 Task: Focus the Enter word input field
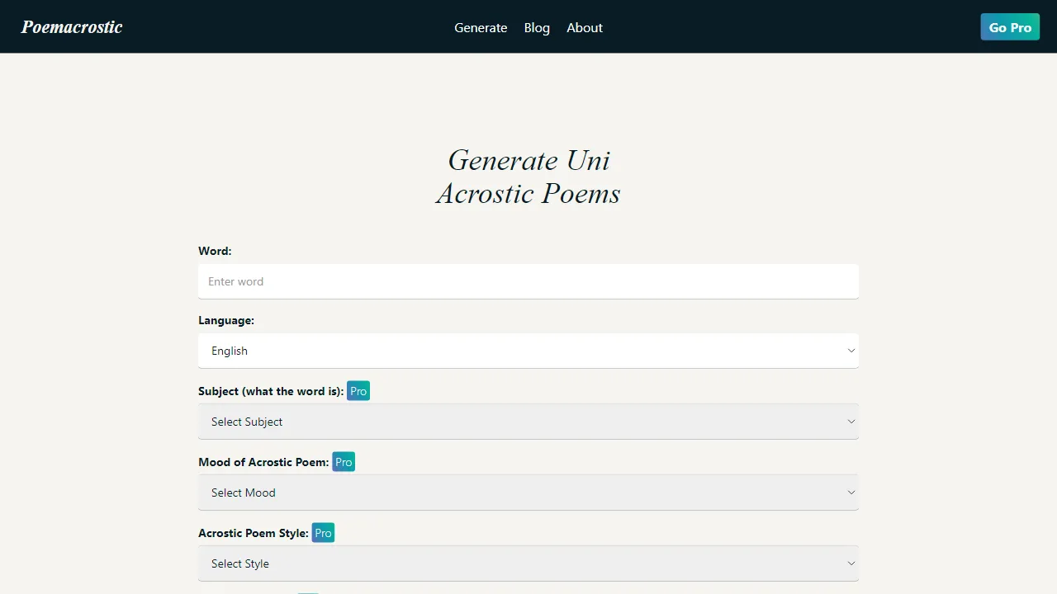coord(528,281)
